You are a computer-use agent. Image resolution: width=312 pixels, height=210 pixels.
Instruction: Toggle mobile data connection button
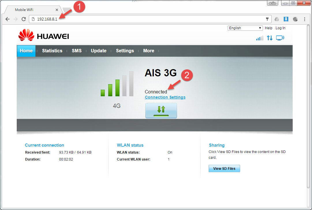[x=161, y=110]
